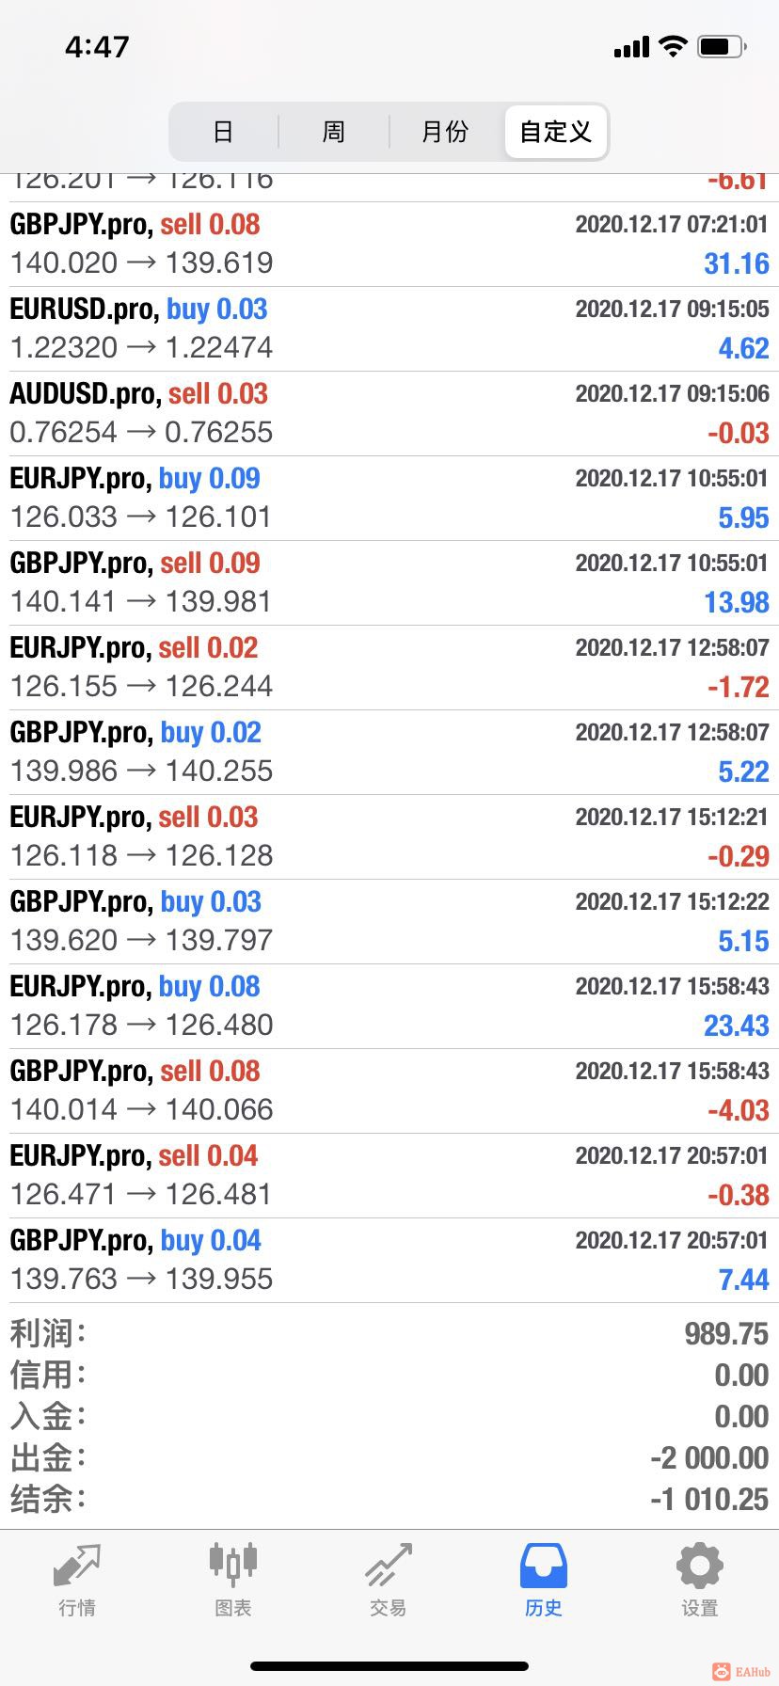Open AUDUSD.pro sell 0.03 trade row
The width and height of the screenshot is (779, 1686).
(x=389, y=414)
